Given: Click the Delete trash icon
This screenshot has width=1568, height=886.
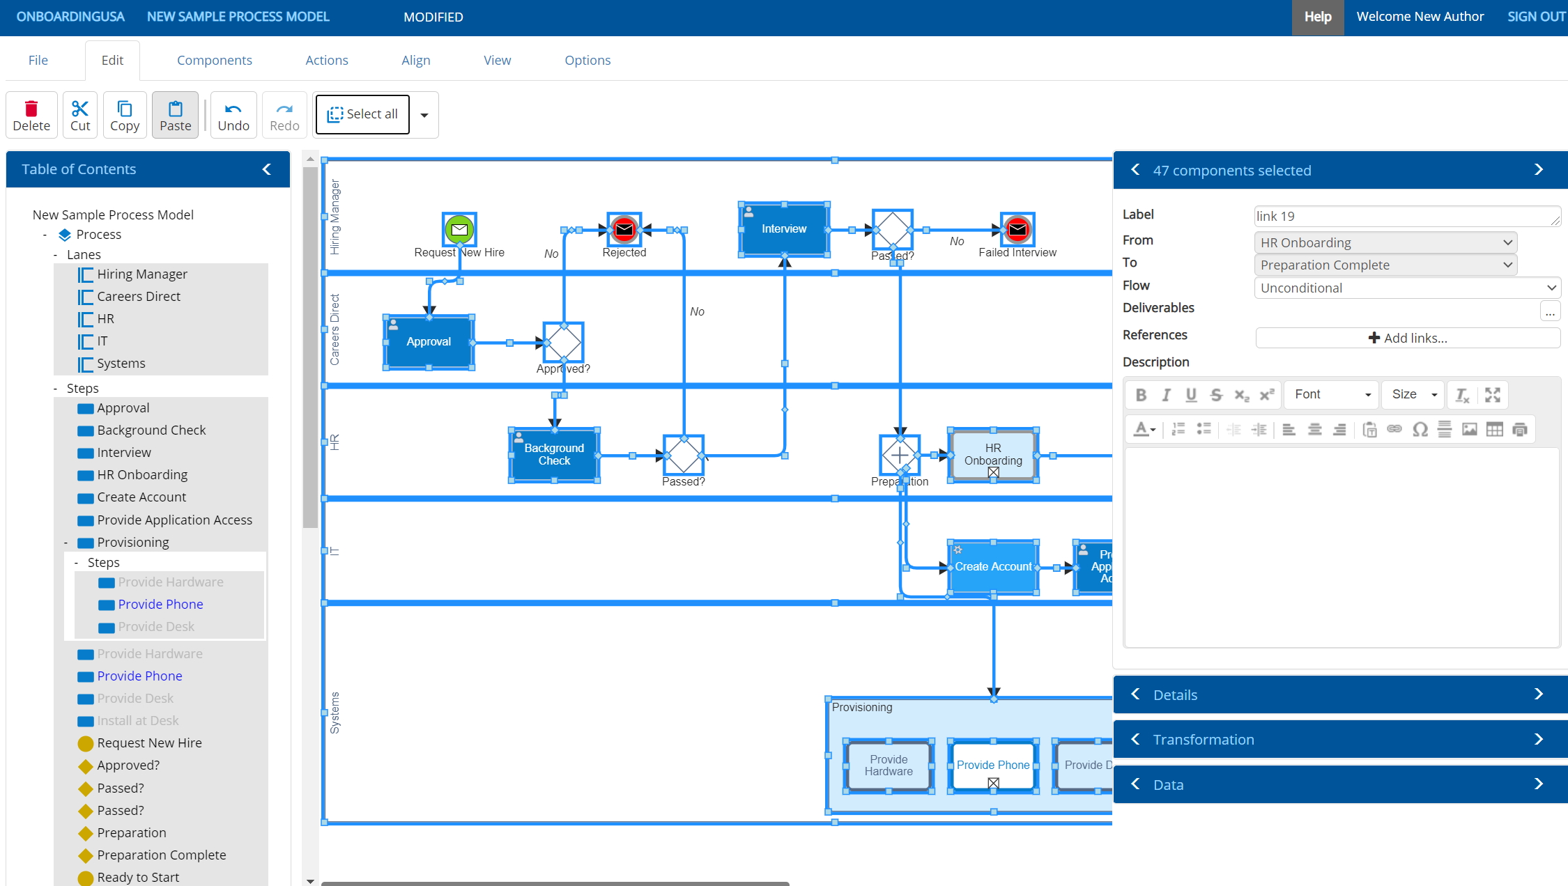Looking at the screenshot, I should click(x=31, y=109).
